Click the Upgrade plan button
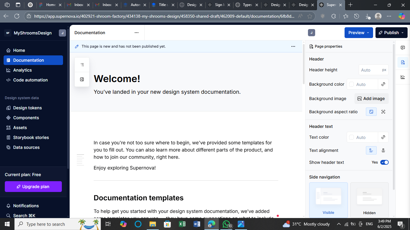This screenshot has width=410, height=230. pos(33,187)
